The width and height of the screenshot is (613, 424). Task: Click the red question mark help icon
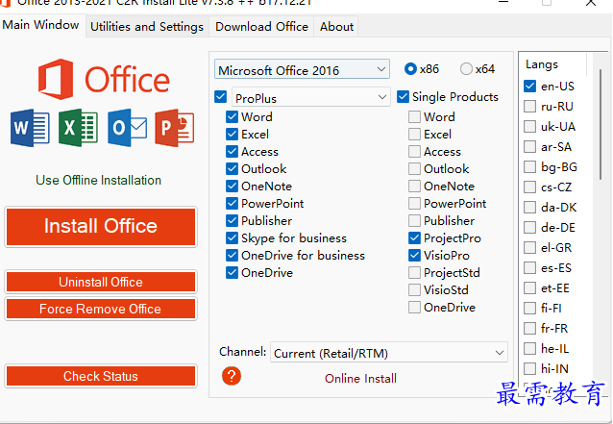coord(232,376)
